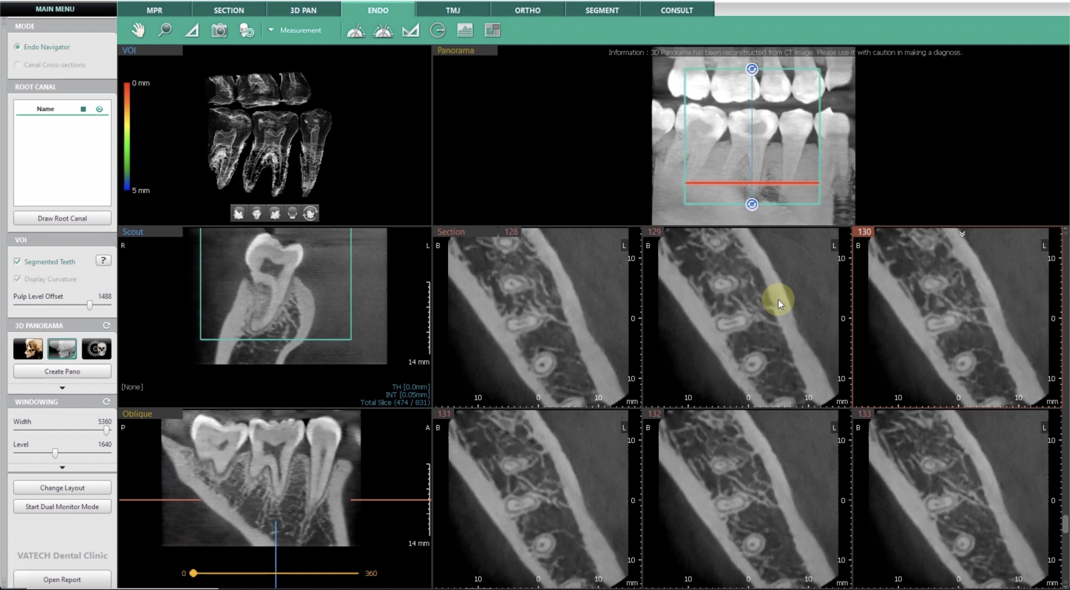
Task: Select the set-square measurement tool
Action: point(411,30)
